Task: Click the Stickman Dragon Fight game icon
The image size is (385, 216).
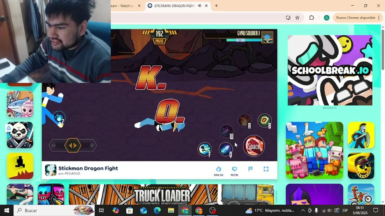Action: pos(51,170)
